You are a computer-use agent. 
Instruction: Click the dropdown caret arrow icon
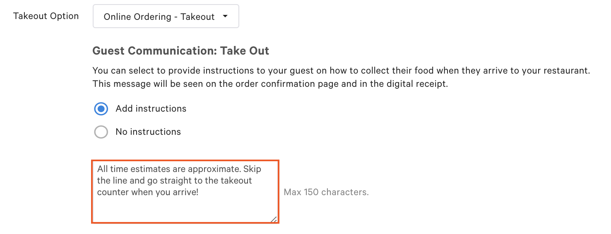tap(225, 17)
